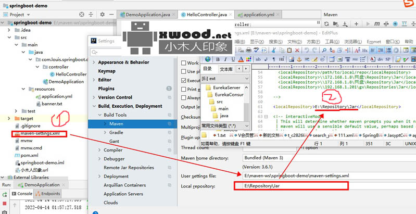Click the EditPlus cut scissors icon
Image resolution: width=416 pixels, height=214 pixels.
(x=274, y=50)
